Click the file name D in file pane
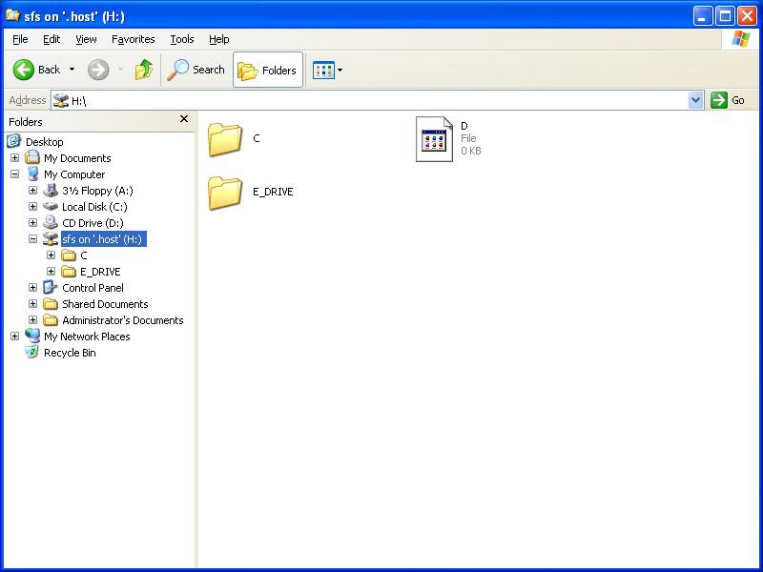Screen dimensions: 763x572 [x=464, y=126]
